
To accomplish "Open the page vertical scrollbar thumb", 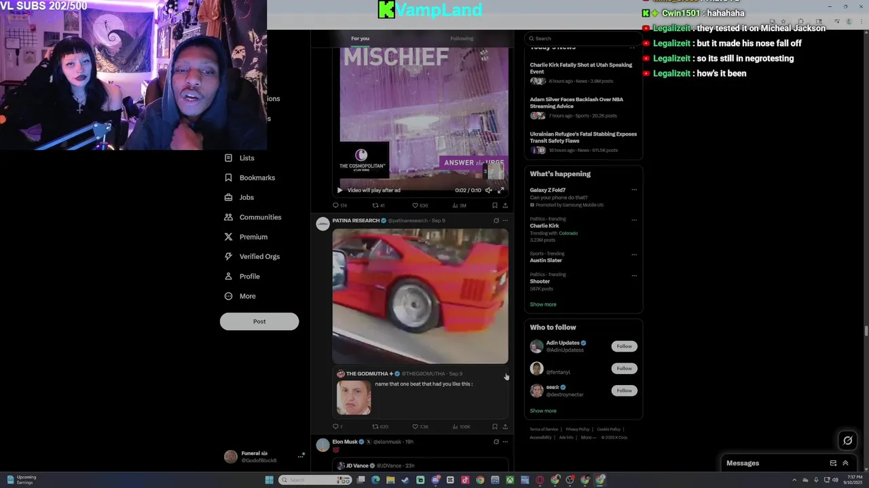I will [x=866, y=331].
